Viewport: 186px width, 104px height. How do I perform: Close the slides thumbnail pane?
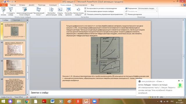click(x=27, y=20)
